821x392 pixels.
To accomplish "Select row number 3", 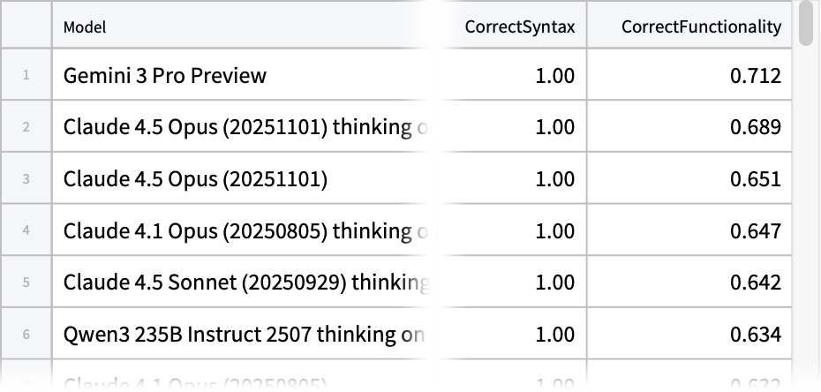I will pyautogui.click(x=26, y=179).
